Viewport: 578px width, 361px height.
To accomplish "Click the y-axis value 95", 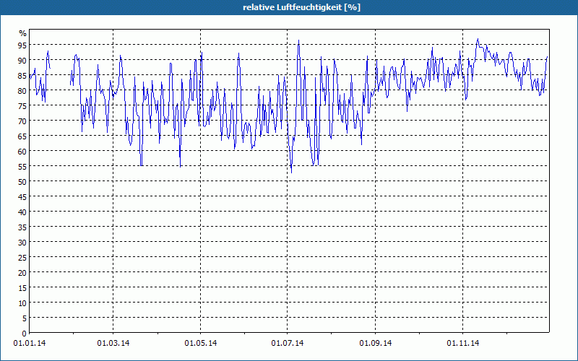I will [x=22, y=45].
